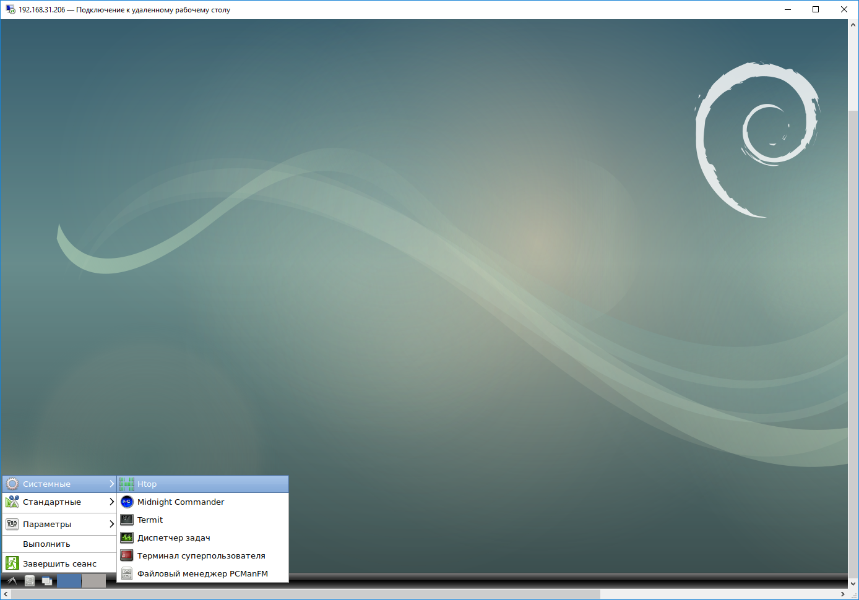Expand the Параметры submenu
The height and width of the screenshot is (600, 859).
[59, 524]
